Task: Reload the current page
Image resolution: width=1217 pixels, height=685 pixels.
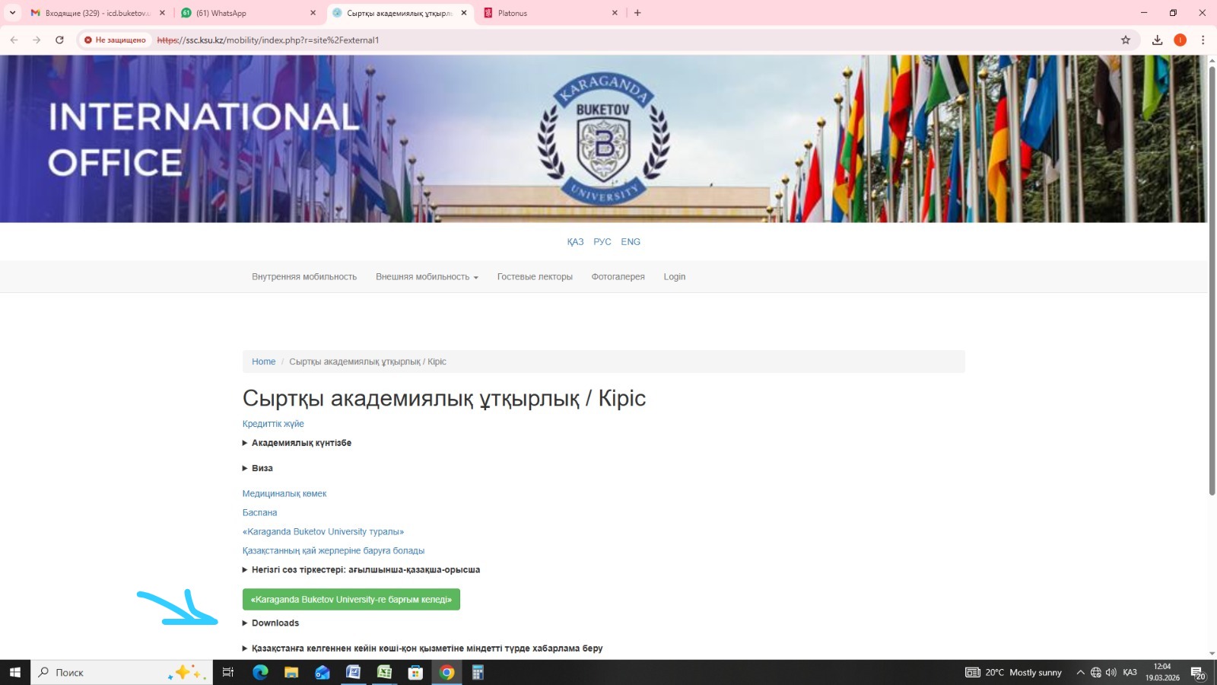Action: pyautogui.click(x=59, y=40)
